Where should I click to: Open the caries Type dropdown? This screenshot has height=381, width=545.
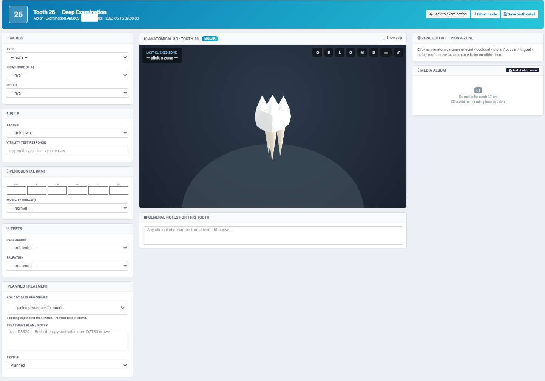click(68, 57)
